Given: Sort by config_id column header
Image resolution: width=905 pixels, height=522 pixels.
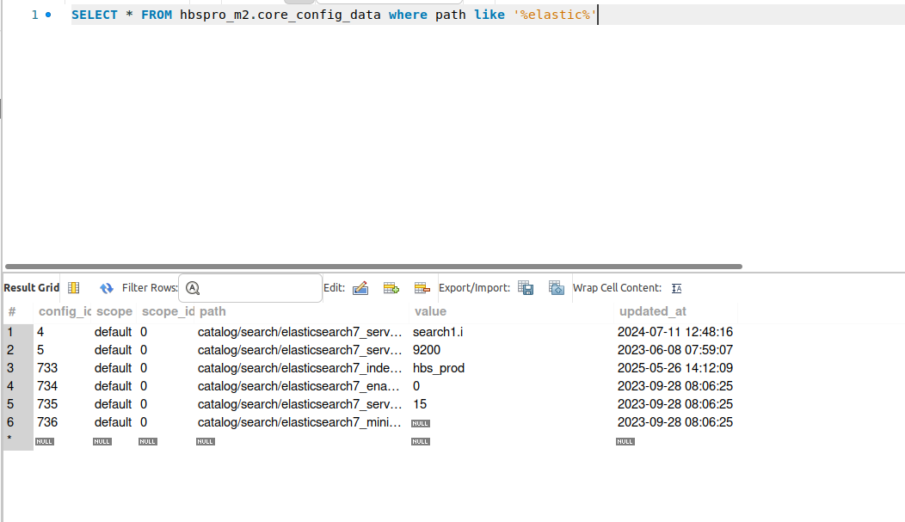Looking at the screenshot, I should pyautogui.click(x=65, y=311).
